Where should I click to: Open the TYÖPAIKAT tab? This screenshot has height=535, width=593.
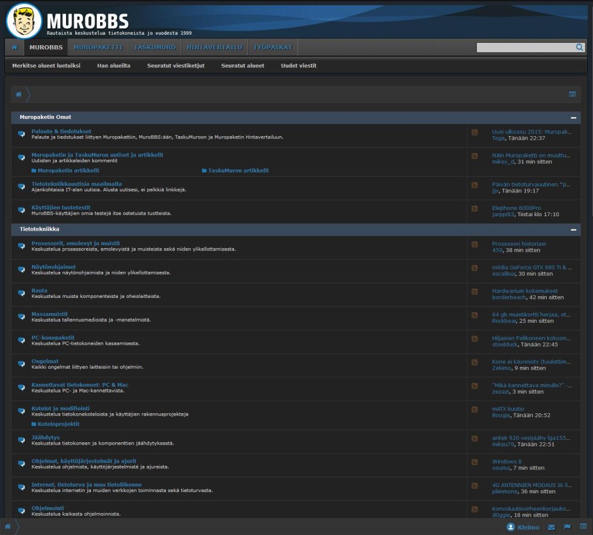coord(273,48)
